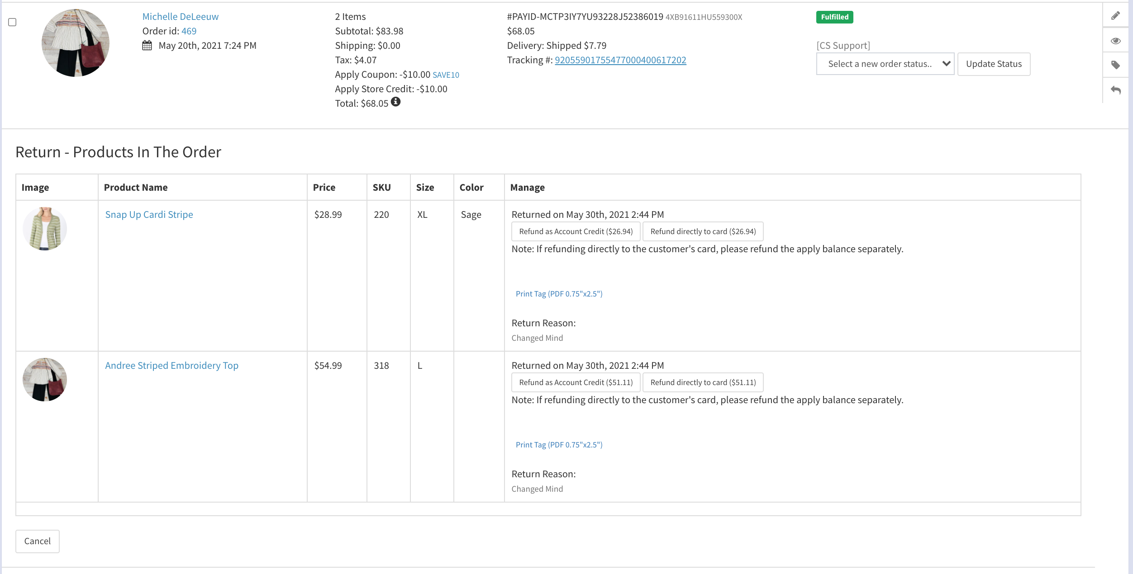
Task: Click the pencil edit order icon
Action: coord(1115,16)
